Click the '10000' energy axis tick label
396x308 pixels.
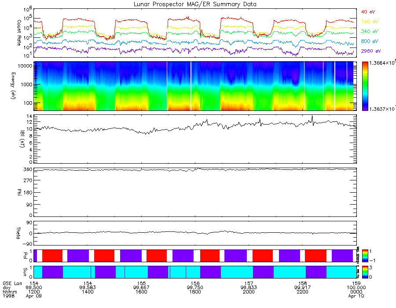25,66
